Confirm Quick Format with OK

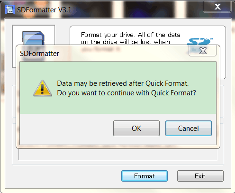(x=136, y=129)
